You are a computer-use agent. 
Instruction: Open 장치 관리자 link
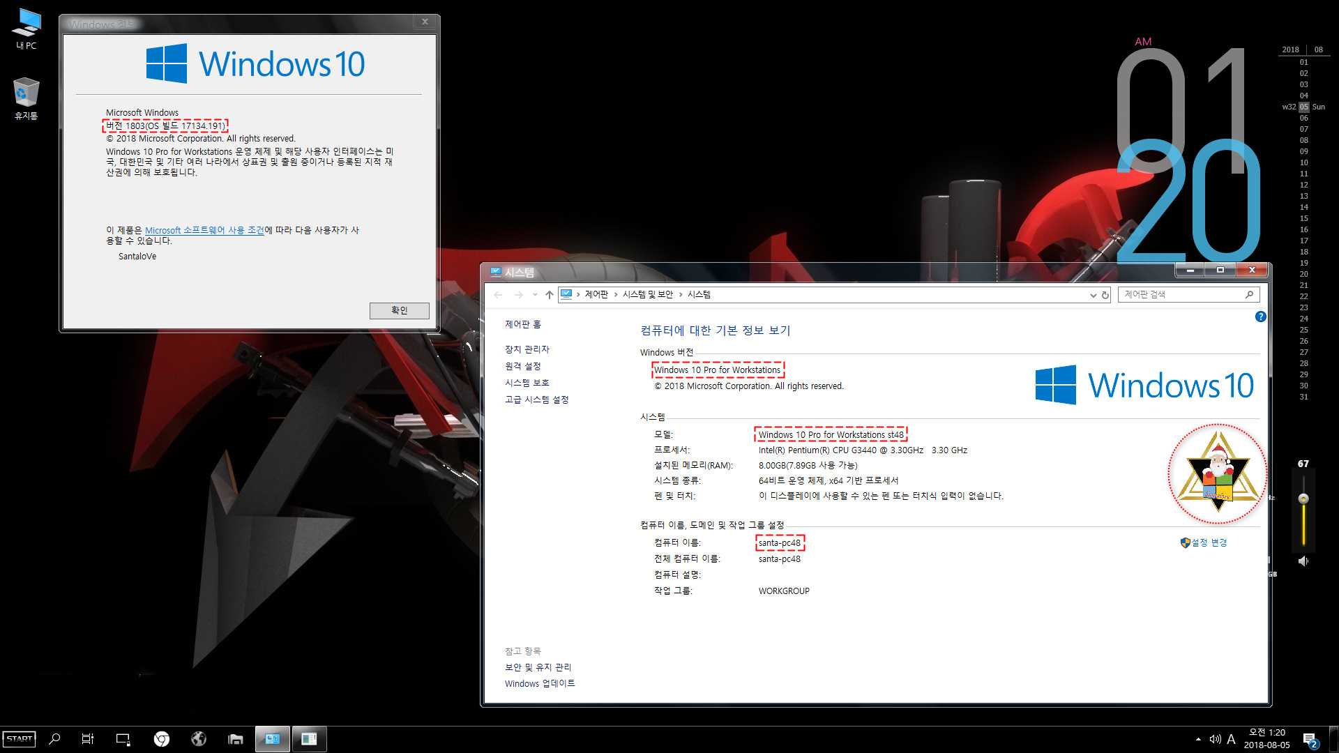(527, 349)
